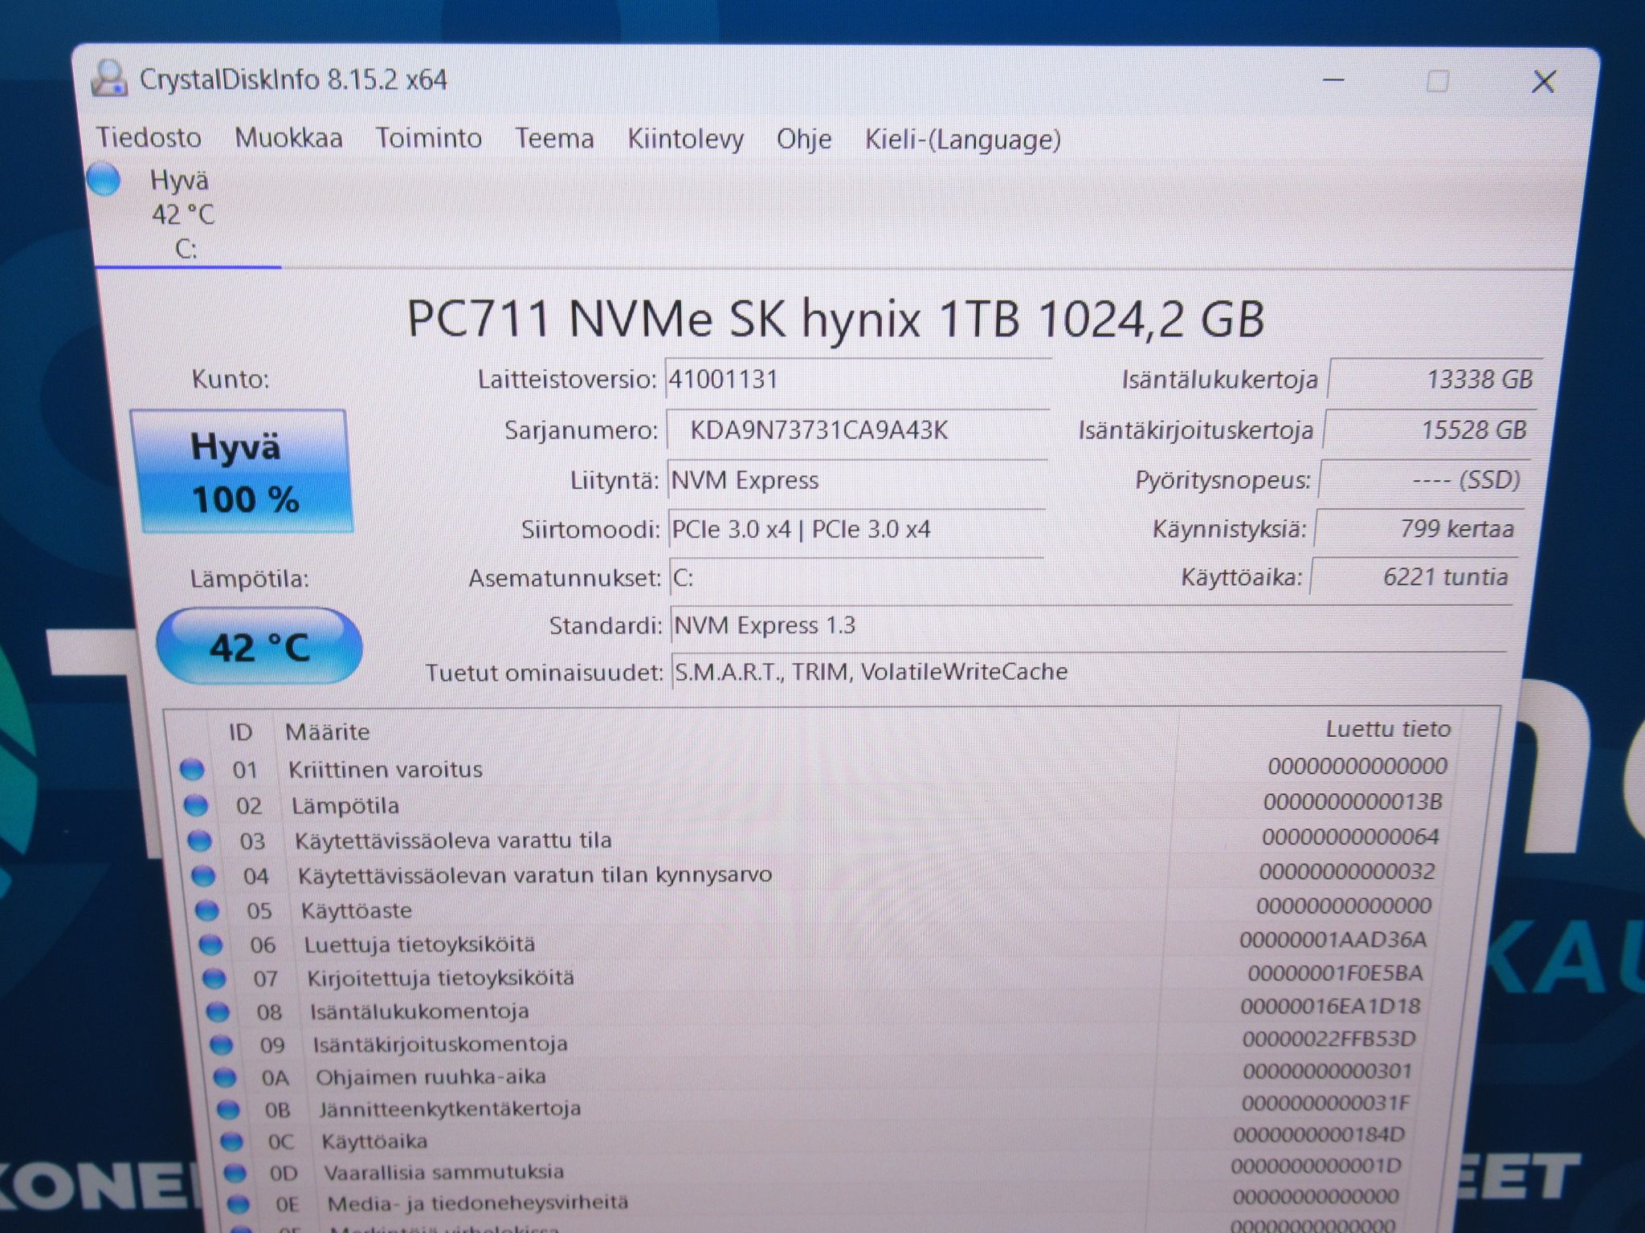Click the Määrite column header
The image size is (1645, 1233).
[x=328, y=732]
